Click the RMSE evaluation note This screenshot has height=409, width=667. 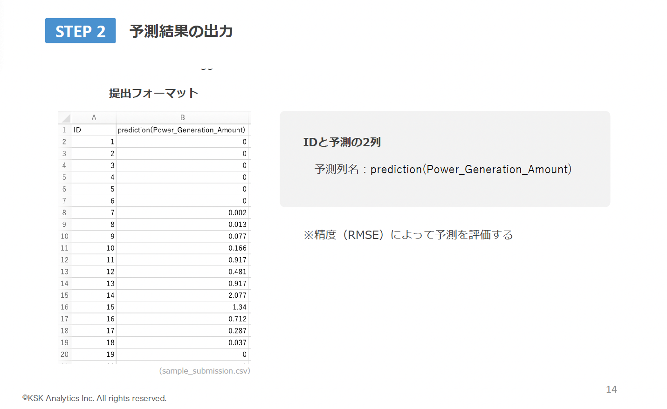[x=408, y=235]
